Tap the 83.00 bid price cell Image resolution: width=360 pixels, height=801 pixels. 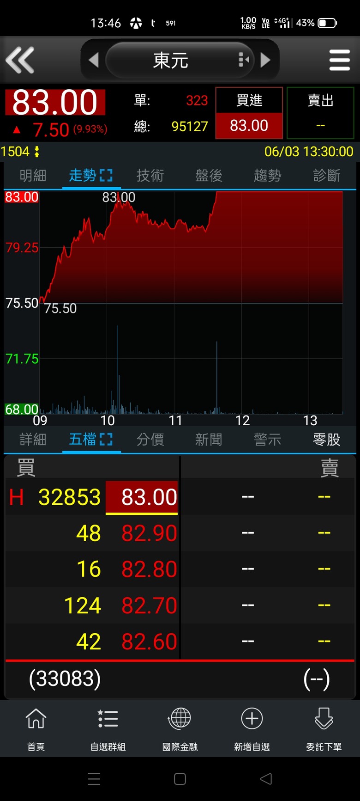coord(142,497)
